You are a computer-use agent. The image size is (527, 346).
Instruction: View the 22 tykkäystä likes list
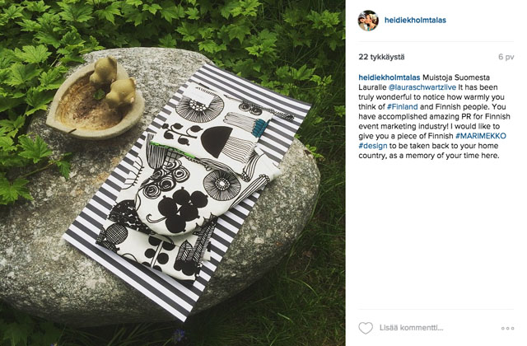381,57
